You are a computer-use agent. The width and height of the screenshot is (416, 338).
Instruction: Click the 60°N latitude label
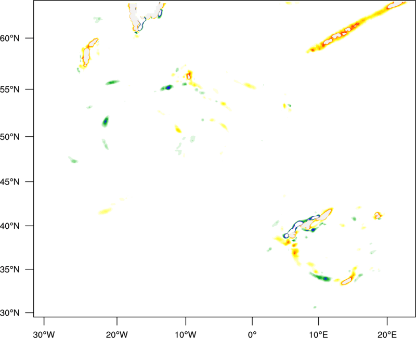coord(10,38)
